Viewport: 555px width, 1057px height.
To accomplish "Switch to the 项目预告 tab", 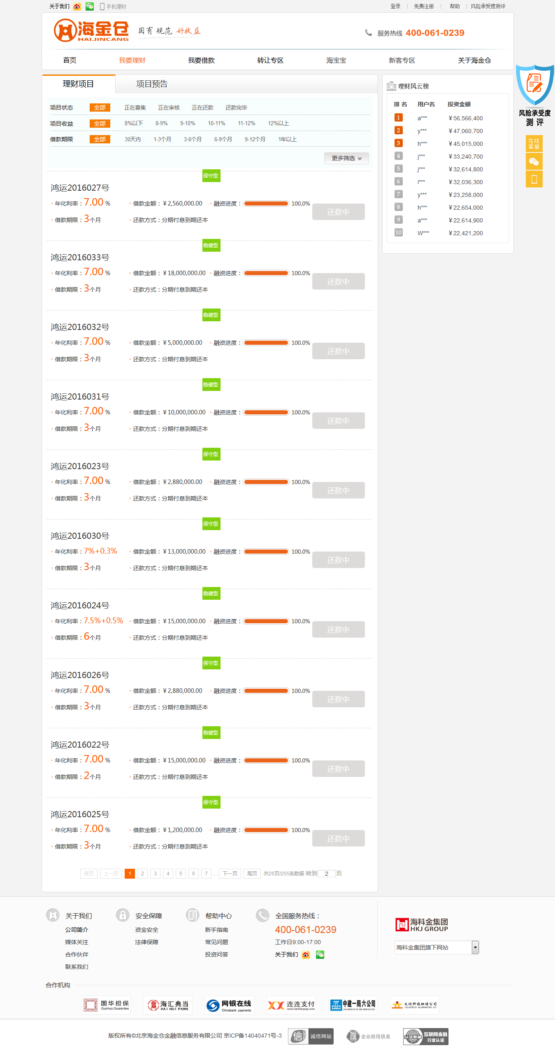I will coord(152,84).
